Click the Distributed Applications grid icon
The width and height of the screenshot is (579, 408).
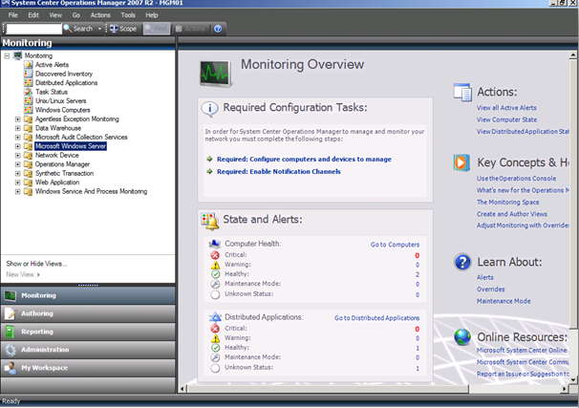coord(29,83)
